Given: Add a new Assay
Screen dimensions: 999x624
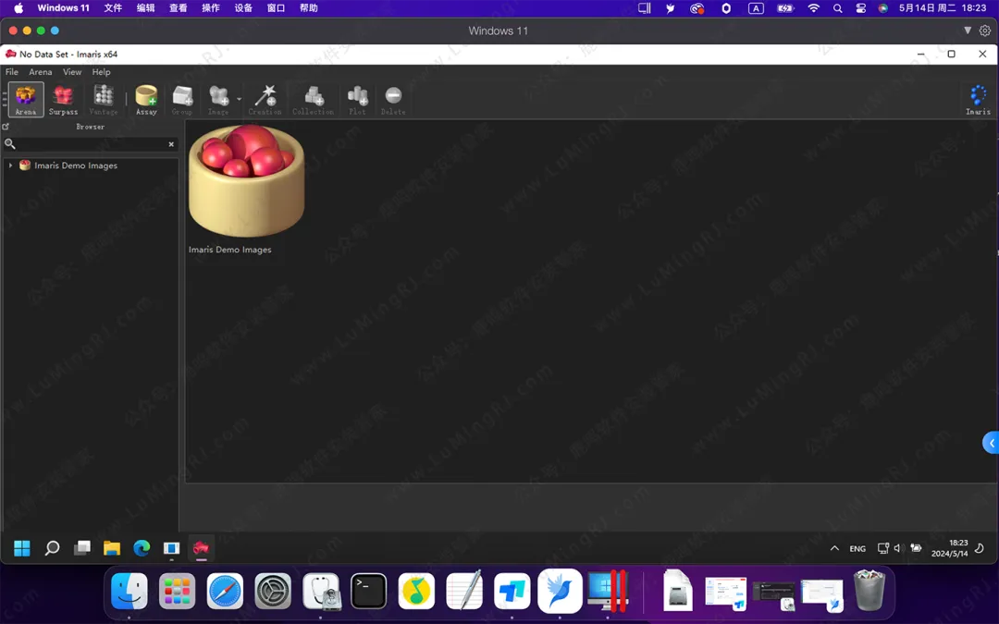Looking at the screenshot, I should (x=146, y=99).
